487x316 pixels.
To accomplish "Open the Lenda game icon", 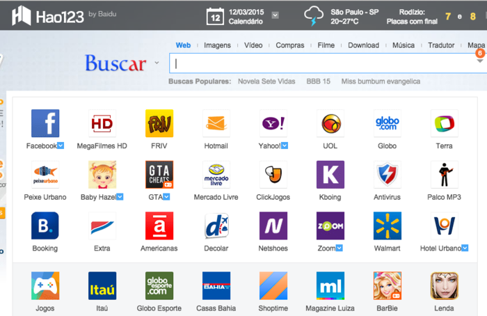I will point(445,286).
